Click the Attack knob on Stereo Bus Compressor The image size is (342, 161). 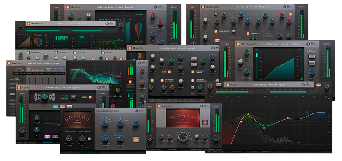tap(105, 123)
